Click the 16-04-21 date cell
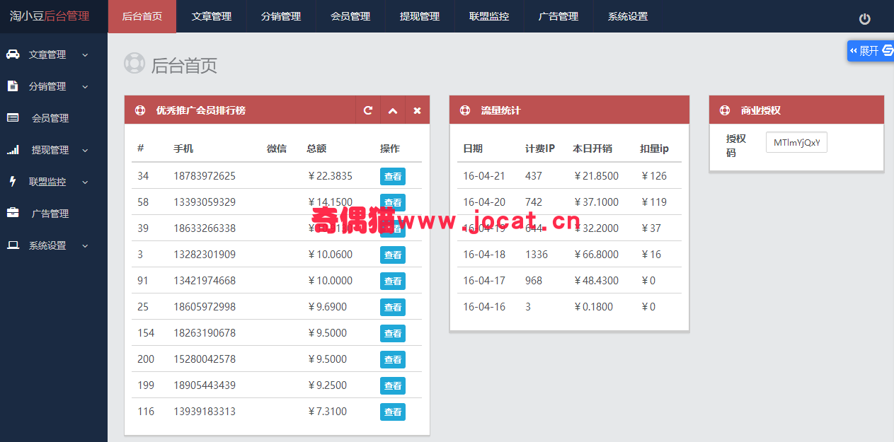 point(484,175)
